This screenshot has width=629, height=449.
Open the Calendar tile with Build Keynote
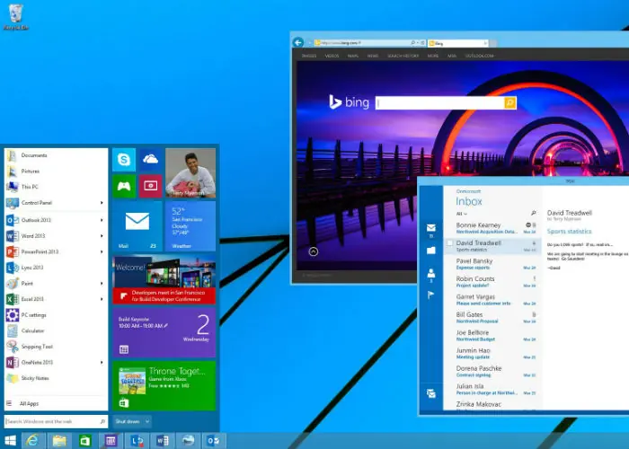(164, 332)
